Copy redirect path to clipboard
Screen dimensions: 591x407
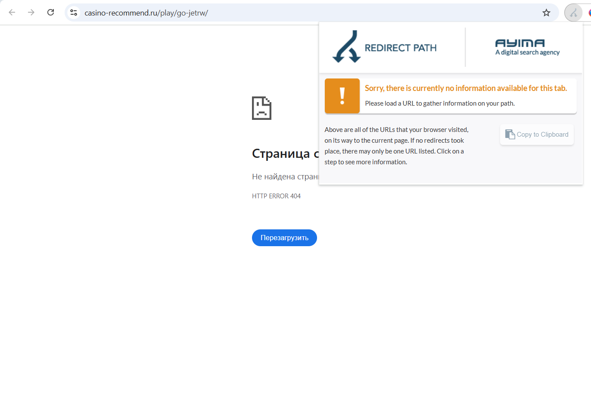[x=537, y=135]
